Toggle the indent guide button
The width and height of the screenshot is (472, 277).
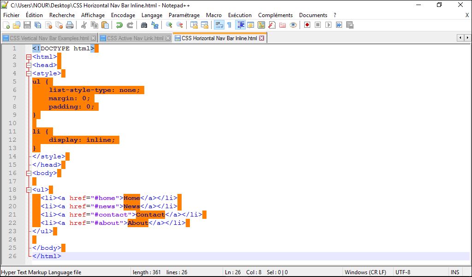pyautogui.click(x=240, y=25)
